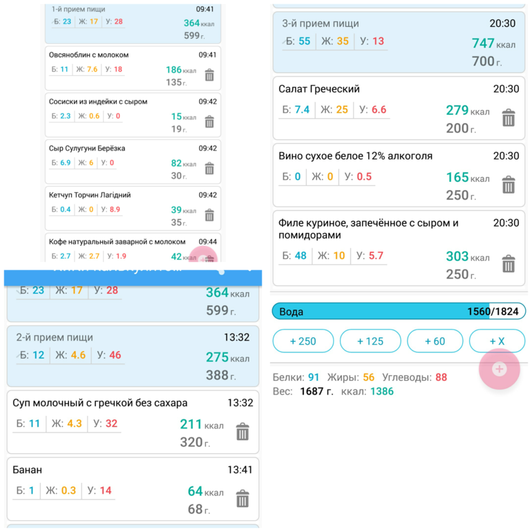
Task: Delete the Сыр Сулугуни Берёзка entry
Action: tap(209, 169)
